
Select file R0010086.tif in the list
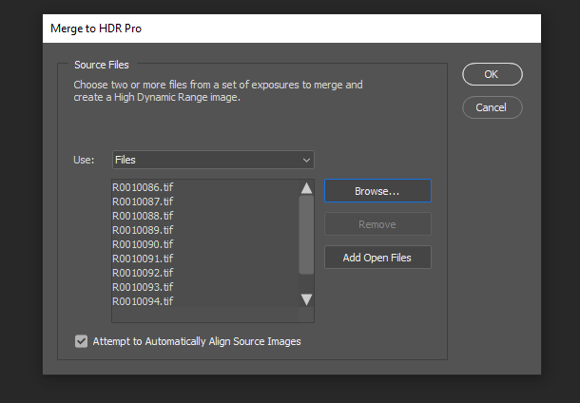coord(143,187)
